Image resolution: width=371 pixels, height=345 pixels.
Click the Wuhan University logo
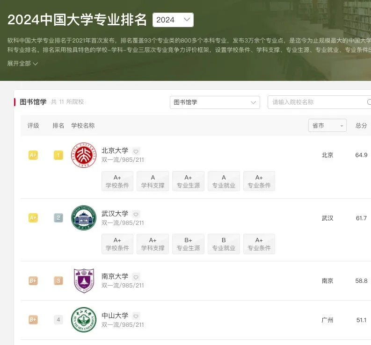(84, 218)
